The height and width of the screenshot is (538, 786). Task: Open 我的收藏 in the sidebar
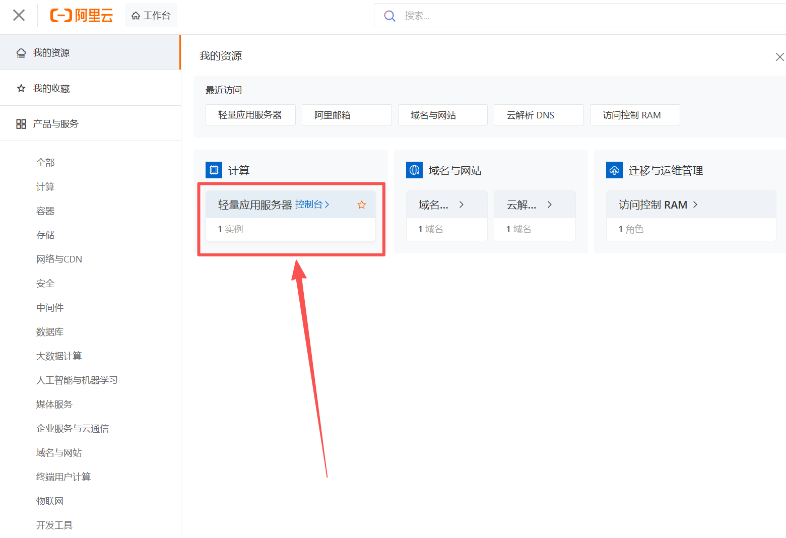tap(51, 89)
